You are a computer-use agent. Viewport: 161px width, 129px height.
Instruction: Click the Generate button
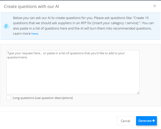(x=146, y=121)
